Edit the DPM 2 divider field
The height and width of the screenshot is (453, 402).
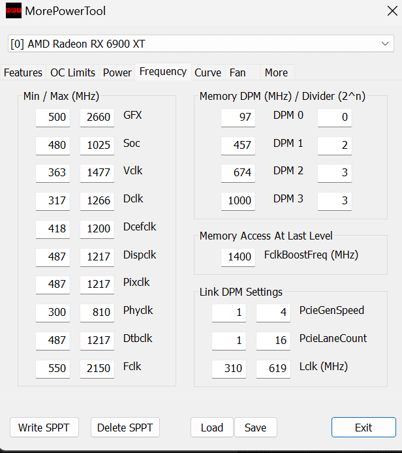click(335, 173)
